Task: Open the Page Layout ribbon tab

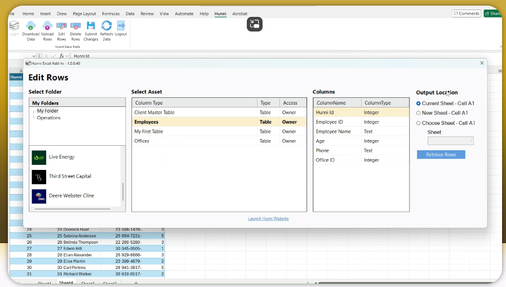Action: tap(84, 14)
